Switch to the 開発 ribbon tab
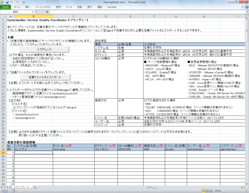This screenshot has width=249, height=193. tap(100, 7)
